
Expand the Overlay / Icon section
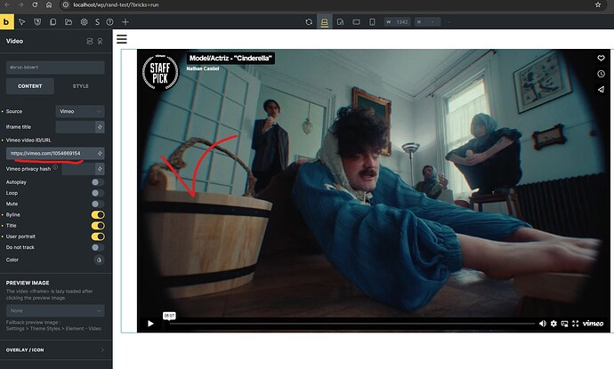click(x=56, y=349)
